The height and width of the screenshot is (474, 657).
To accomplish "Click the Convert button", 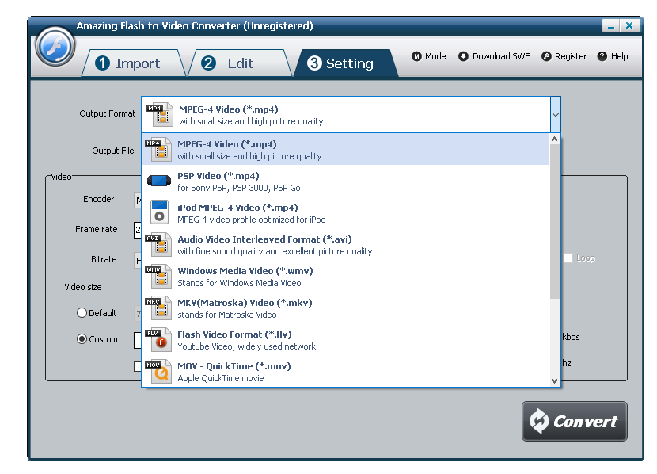I will tap(575, 421).
